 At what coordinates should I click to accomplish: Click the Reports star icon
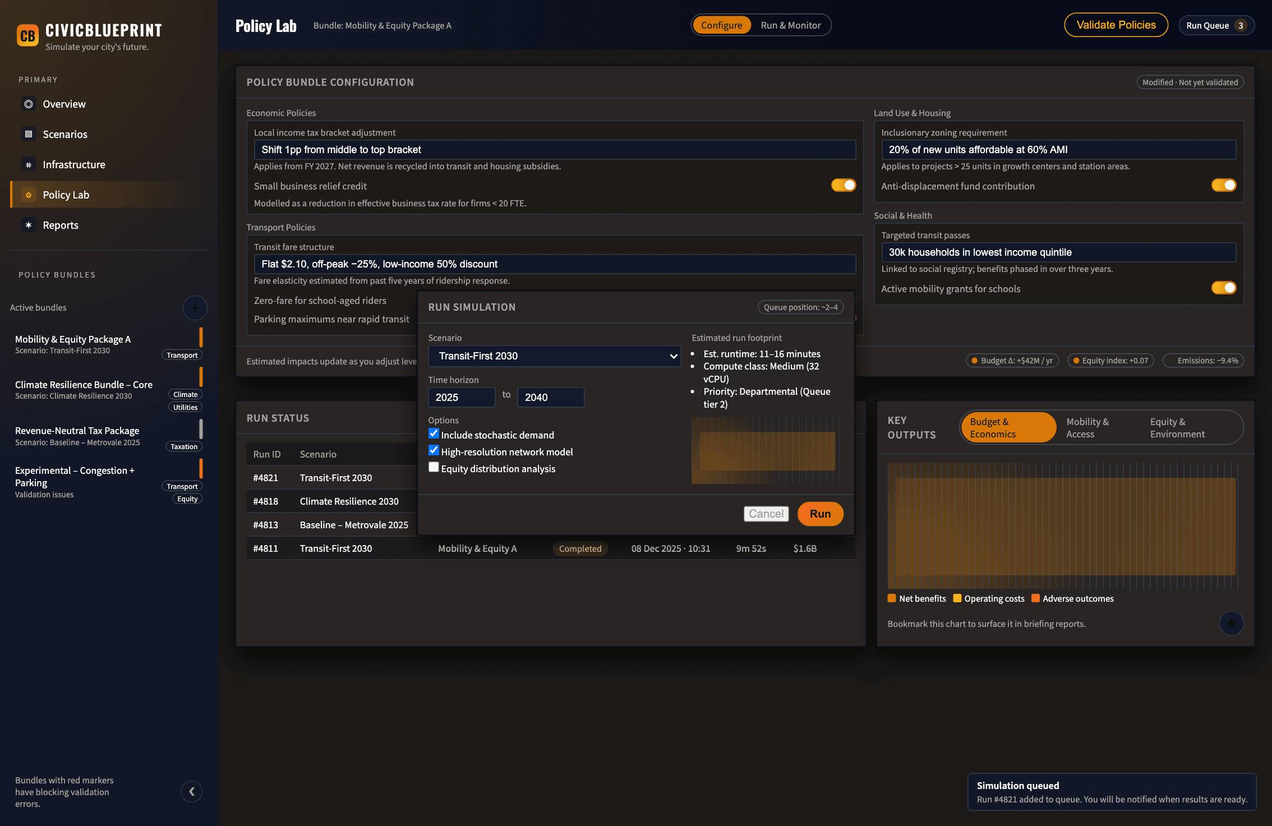coord(29,225)
